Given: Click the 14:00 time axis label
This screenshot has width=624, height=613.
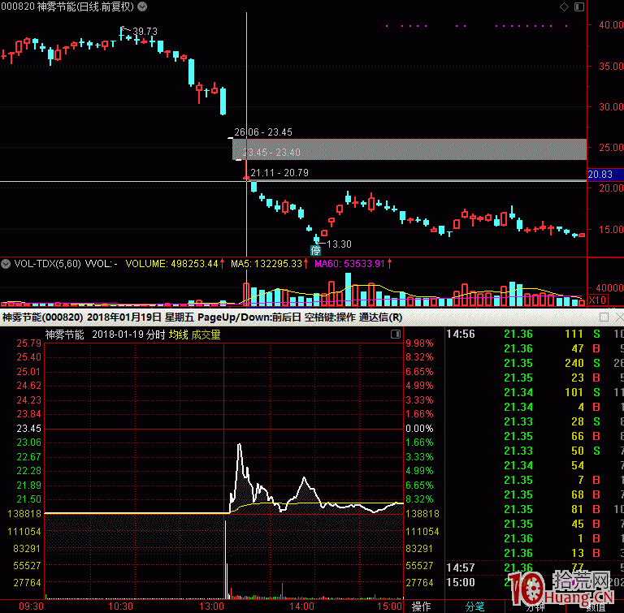Looking at the screenshot, I should [x=301, y=607].
